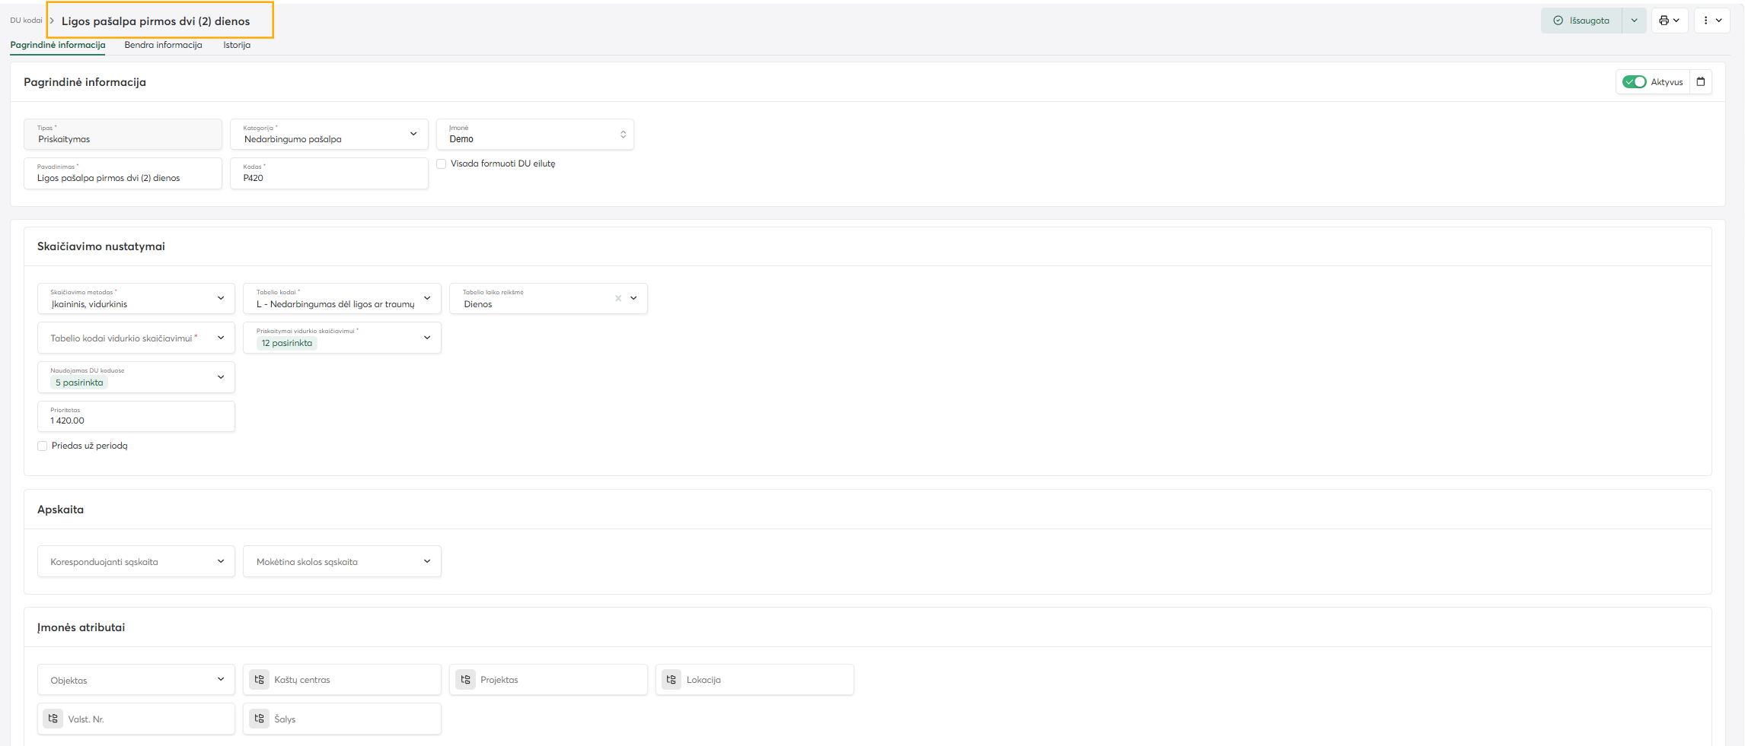Image resolution: width=1745 pixels, height=746 pixels.
Task: Click the hierarchy icon in Lokacija field
Action: click(x=672, y=680)
